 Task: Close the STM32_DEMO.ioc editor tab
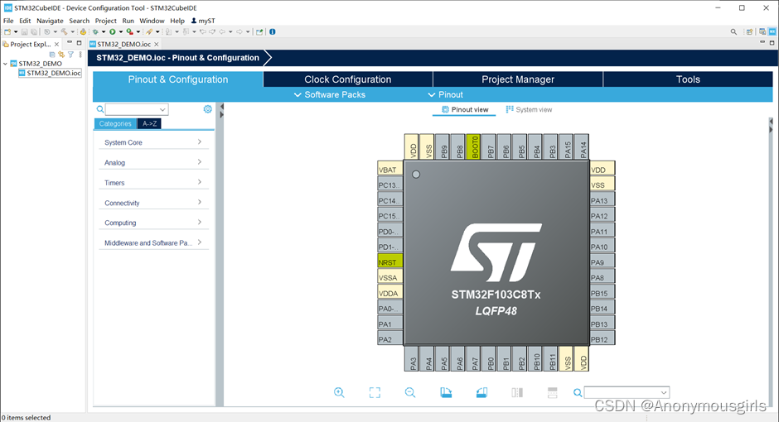[157, 44]
